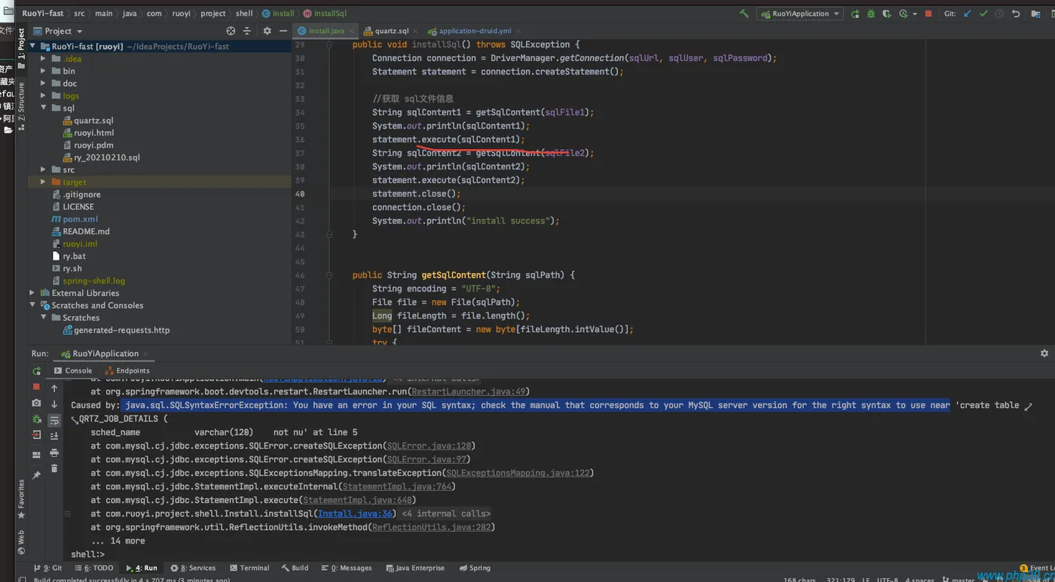Collapse the Scratches and Consoles node
The image size is (1055, 582).
(32, 306)
